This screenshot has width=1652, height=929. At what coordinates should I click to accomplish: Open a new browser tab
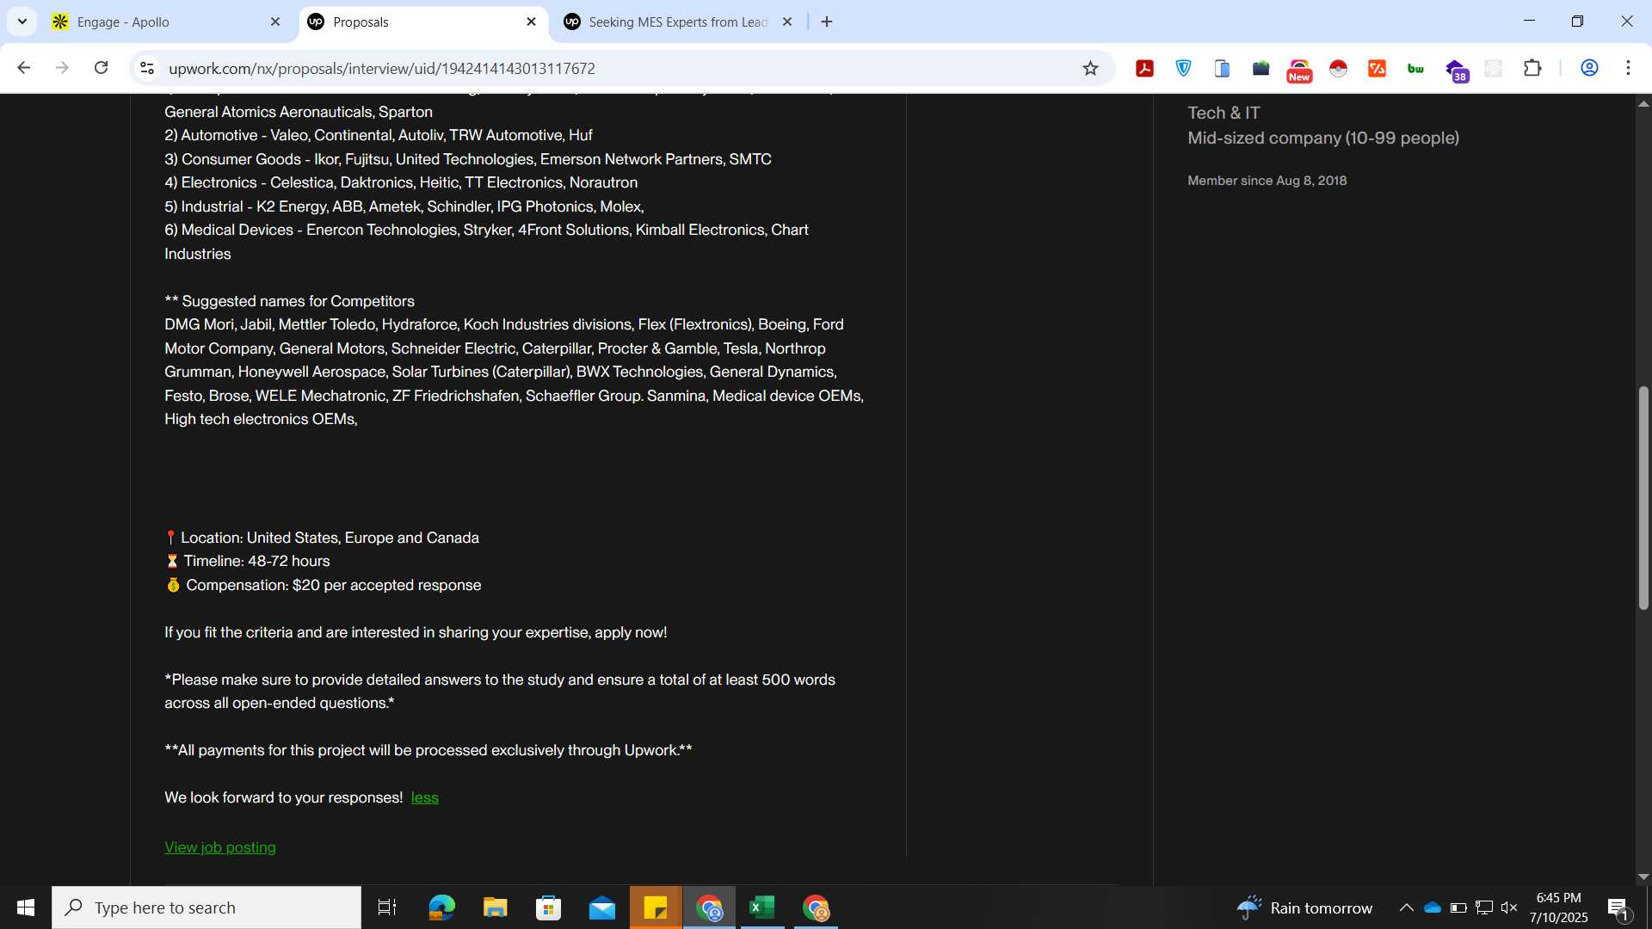point(827,22)
